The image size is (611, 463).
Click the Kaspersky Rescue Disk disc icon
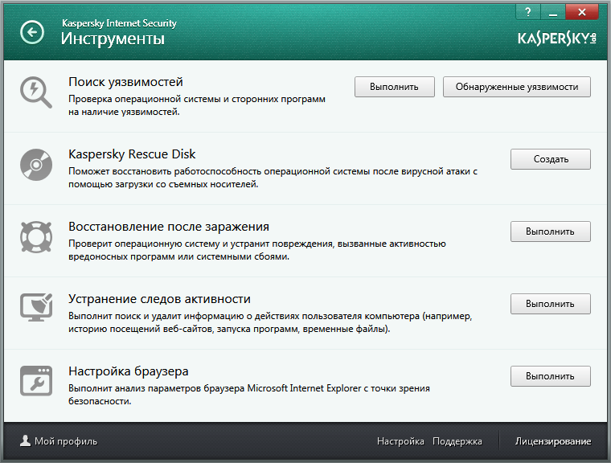[36, 165]
